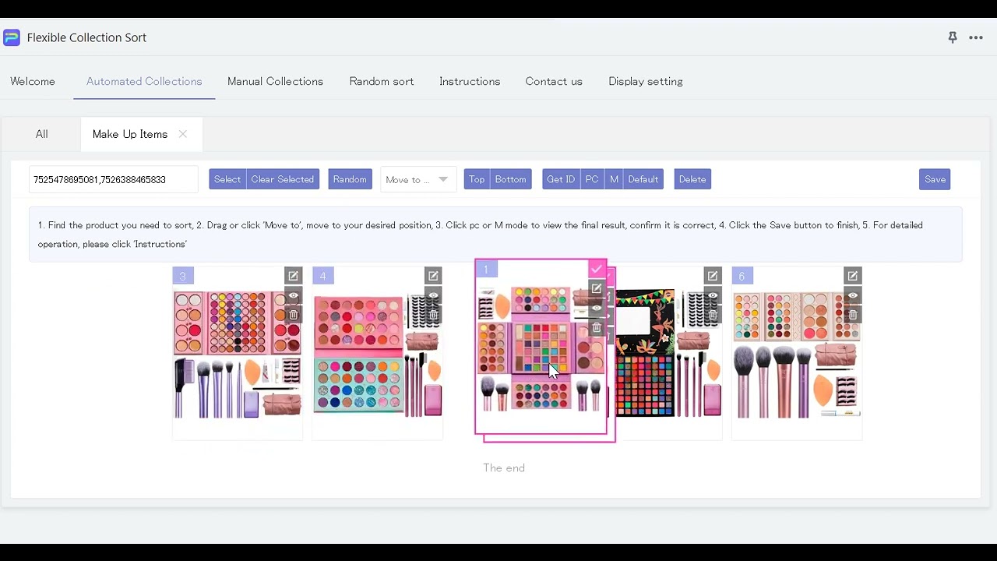Open the edit icon on product card 5
Viewport: 997px width, 561px height.
click(713, 276)
